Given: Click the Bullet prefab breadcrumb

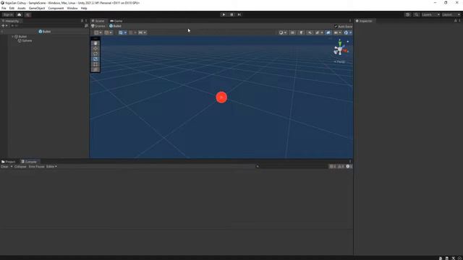Looking at the screenshot, I should pos(116,26).
